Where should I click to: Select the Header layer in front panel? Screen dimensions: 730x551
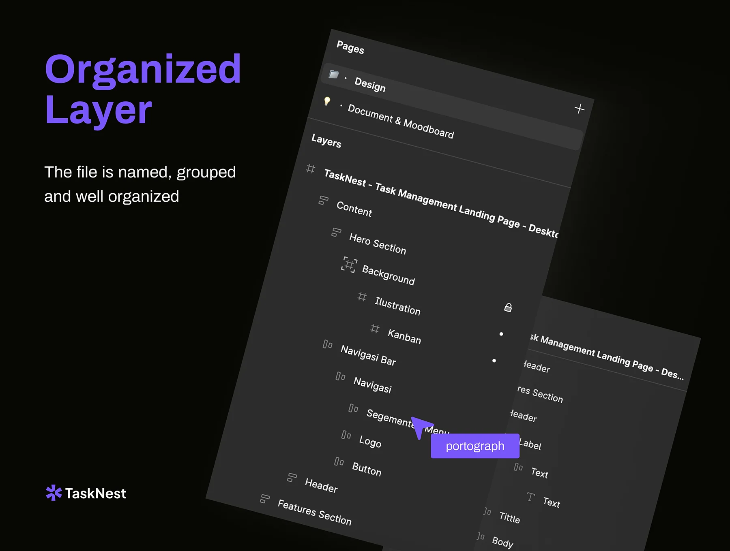[321, 485]
